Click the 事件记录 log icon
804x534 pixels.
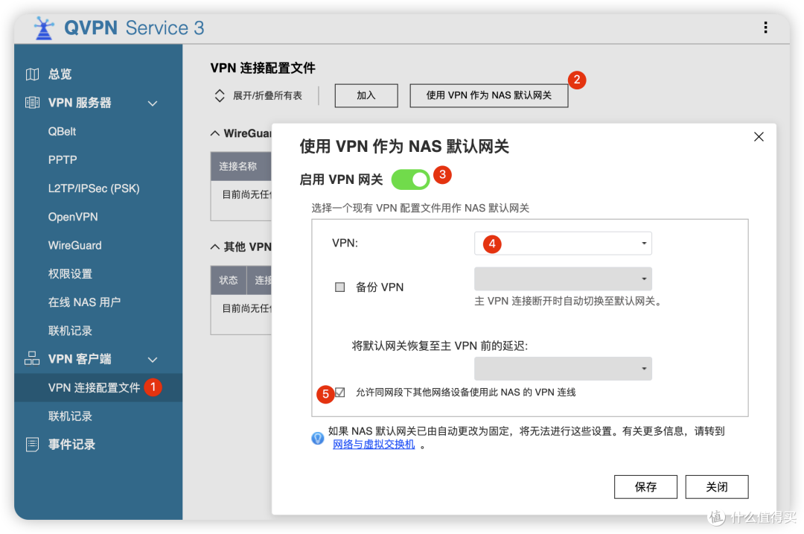tap(32, 444)
